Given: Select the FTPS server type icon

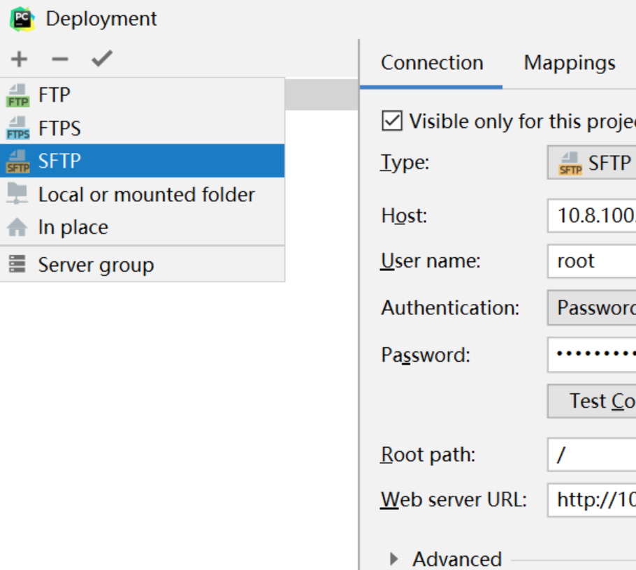Looking at the screenshot, I should click(17, 129).
